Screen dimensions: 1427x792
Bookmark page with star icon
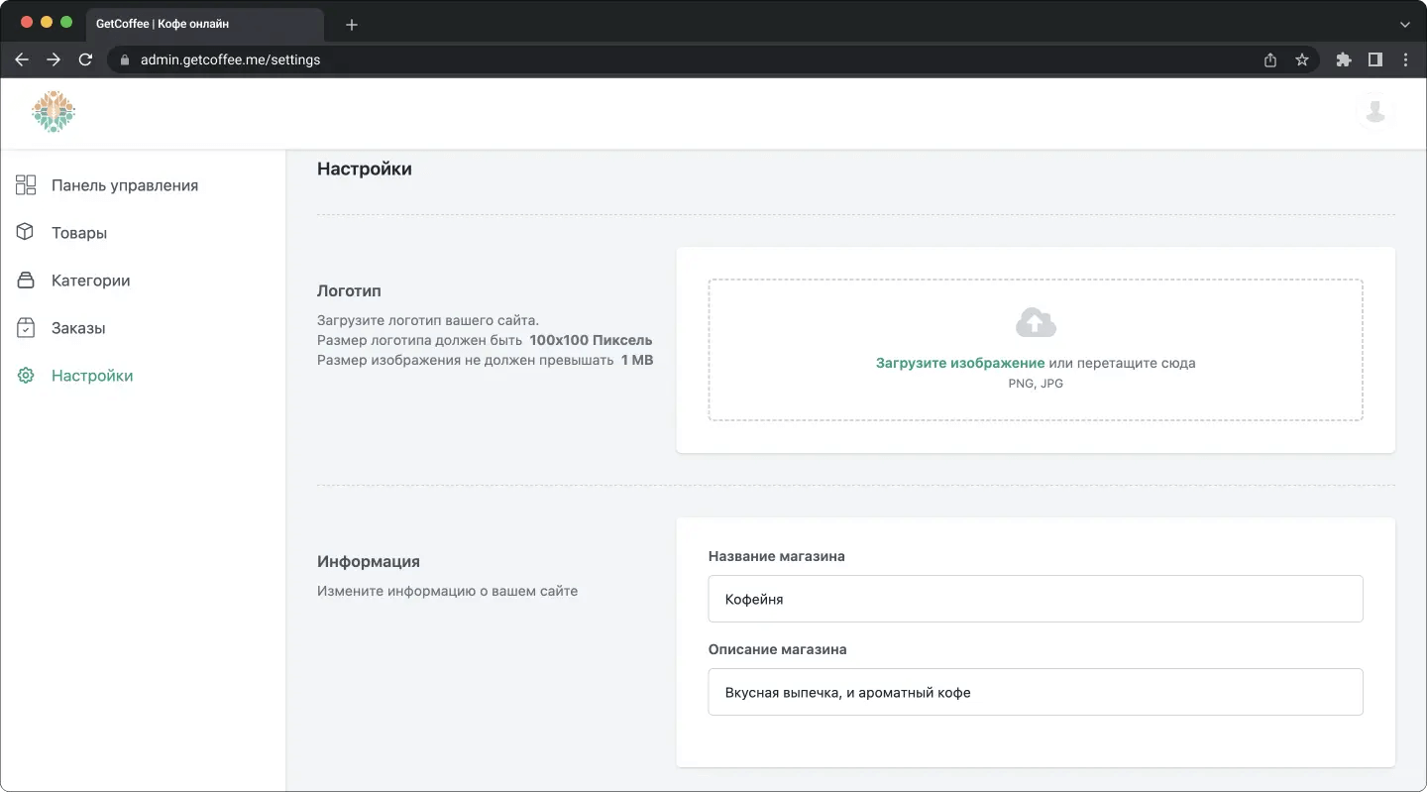tap(1302, 59)
